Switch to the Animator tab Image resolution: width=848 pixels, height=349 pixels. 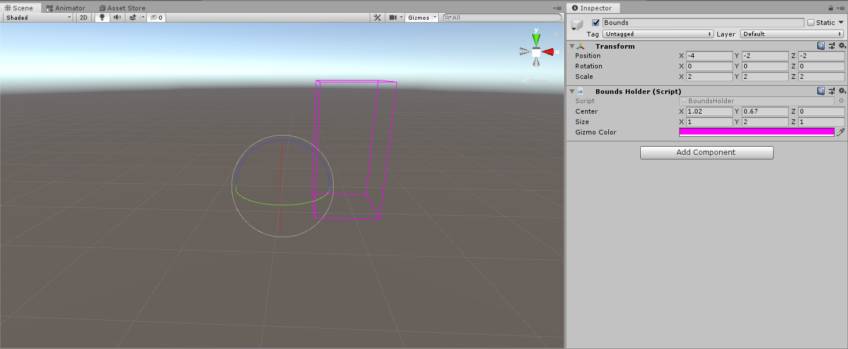67,8
